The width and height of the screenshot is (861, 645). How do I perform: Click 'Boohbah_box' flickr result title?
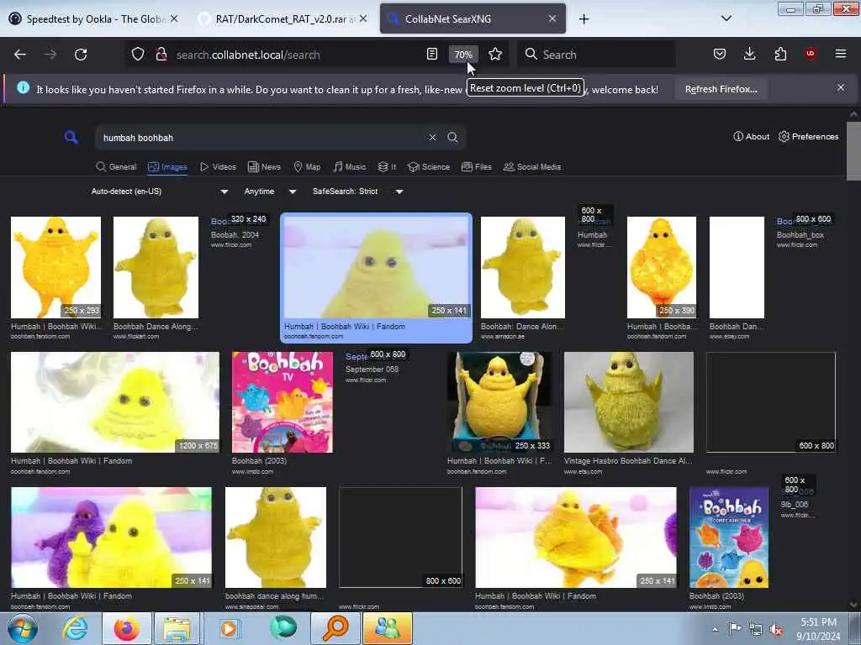pos(800,235)
